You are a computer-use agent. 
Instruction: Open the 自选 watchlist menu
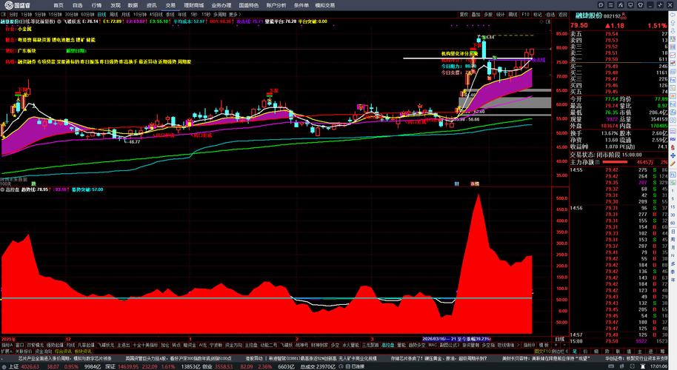77,5
